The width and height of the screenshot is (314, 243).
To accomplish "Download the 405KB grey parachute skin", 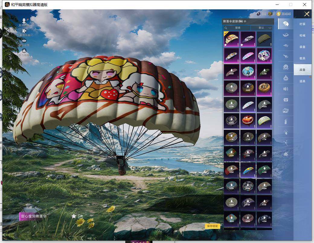I will 264,104.
